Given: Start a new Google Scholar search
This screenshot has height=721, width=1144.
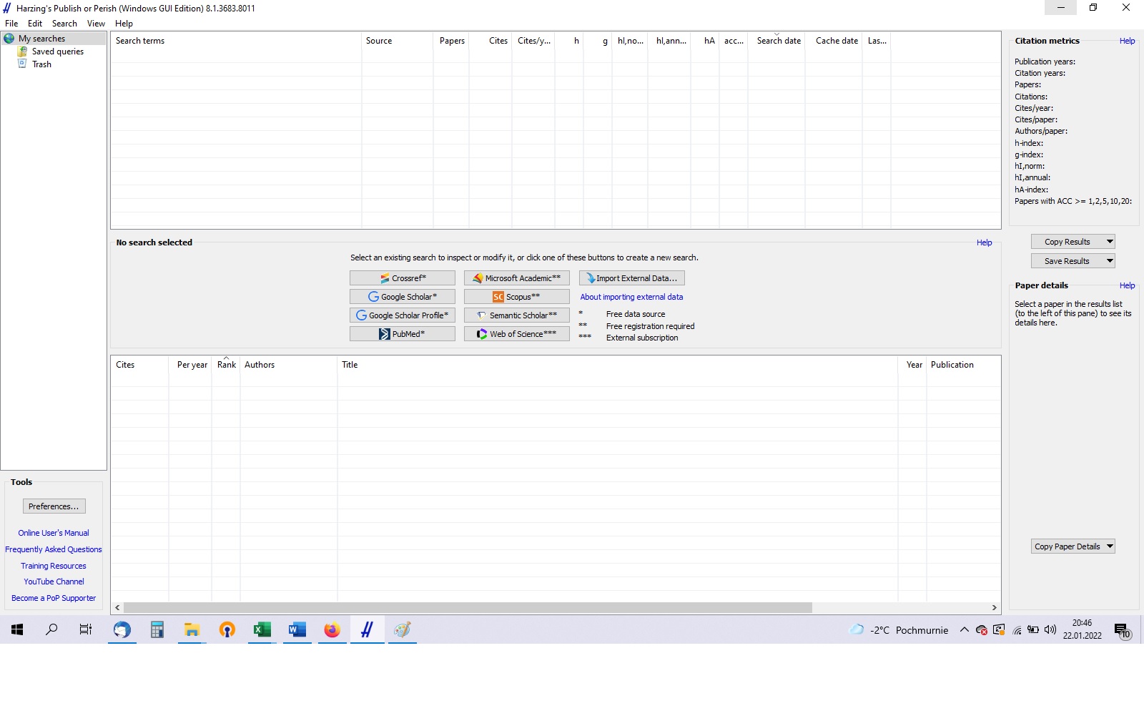Looking at the screenshot, I should pos(403,297).
